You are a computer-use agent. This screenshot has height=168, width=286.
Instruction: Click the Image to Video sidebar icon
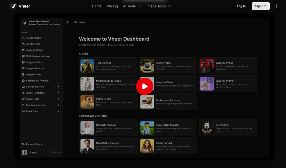click(x=23, y=62)
